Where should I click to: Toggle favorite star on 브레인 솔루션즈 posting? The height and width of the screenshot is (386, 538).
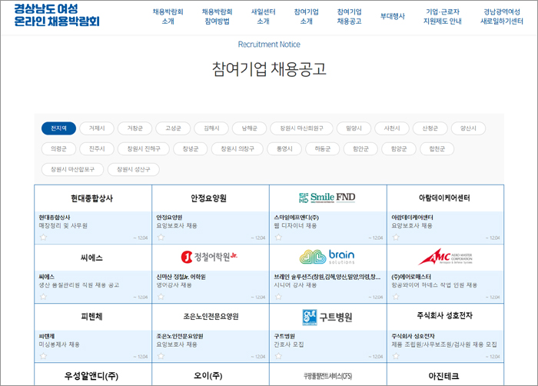pos(278,296)
